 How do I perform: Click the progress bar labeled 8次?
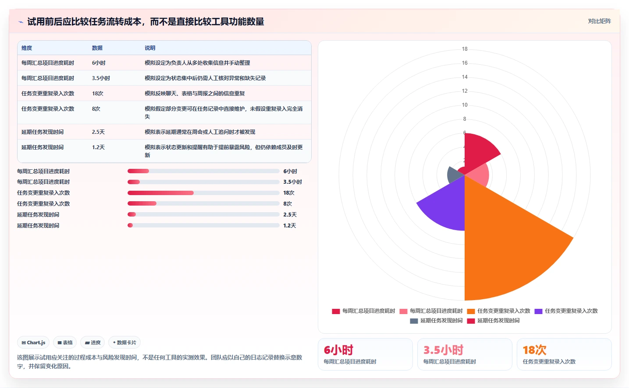coord(203,203)
